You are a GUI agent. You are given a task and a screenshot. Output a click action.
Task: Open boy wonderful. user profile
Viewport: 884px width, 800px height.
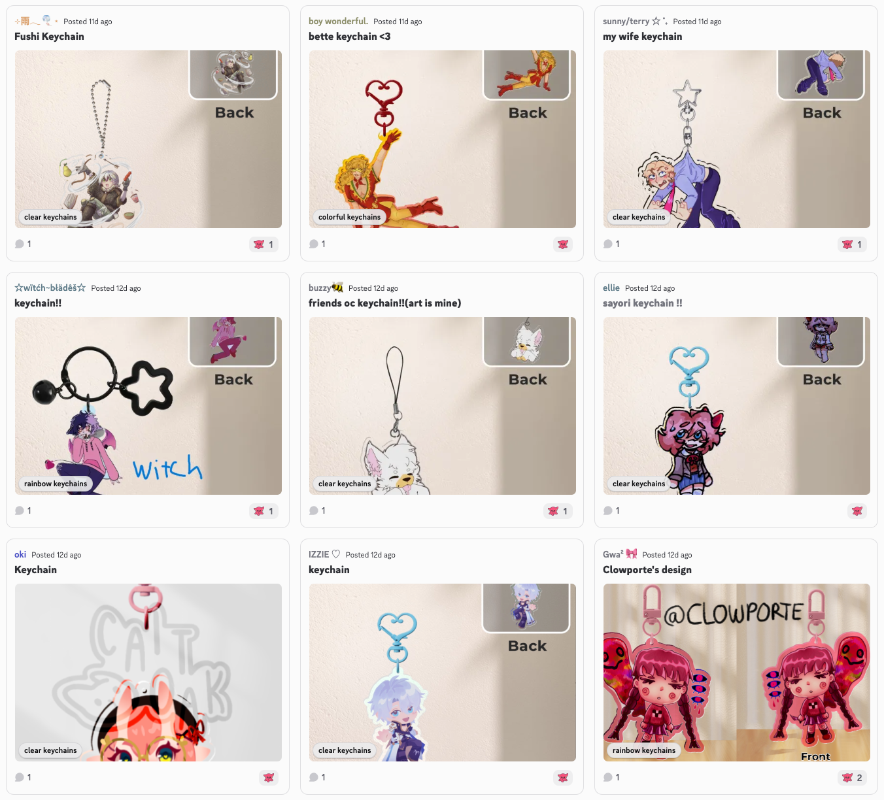[338, 21]
